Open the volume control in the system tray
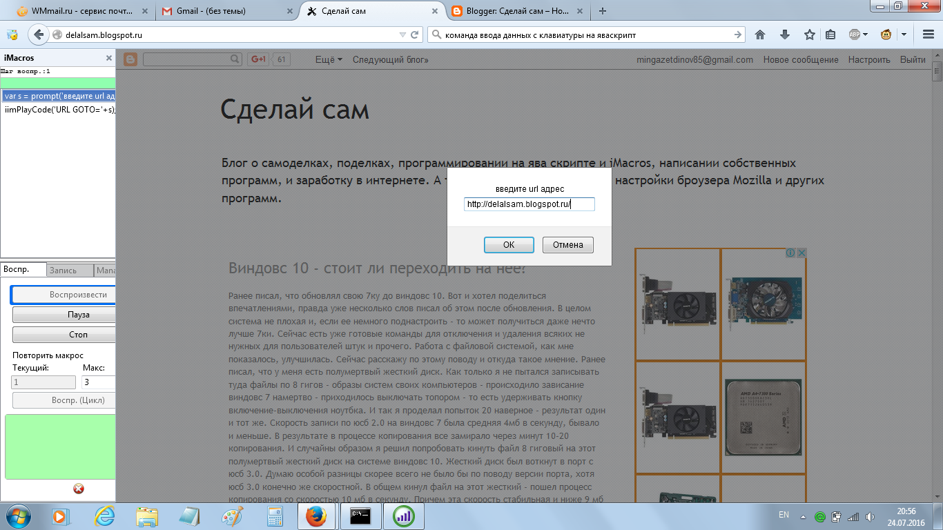 pyautogui.click(x=870, y=517)
